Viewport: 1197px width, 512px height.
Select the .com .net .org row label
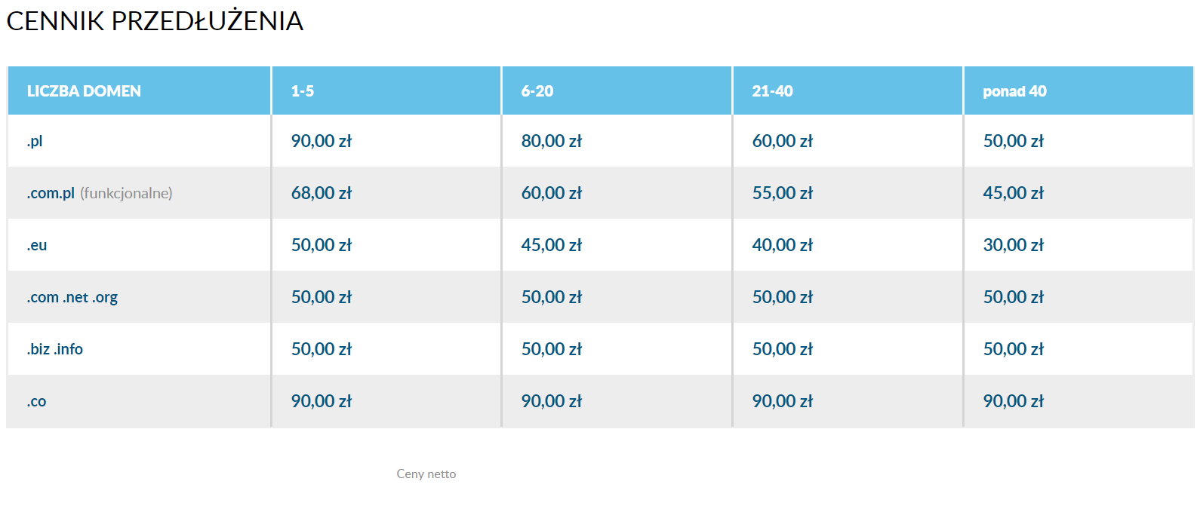[x=72, y=297]
